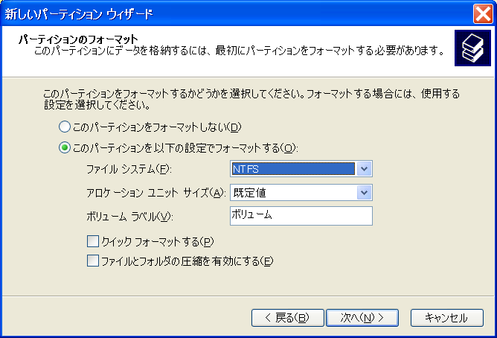
Task: Open the アロケーション ユニット サイズ dropdown arrow
Action: [x=364, y=193]
